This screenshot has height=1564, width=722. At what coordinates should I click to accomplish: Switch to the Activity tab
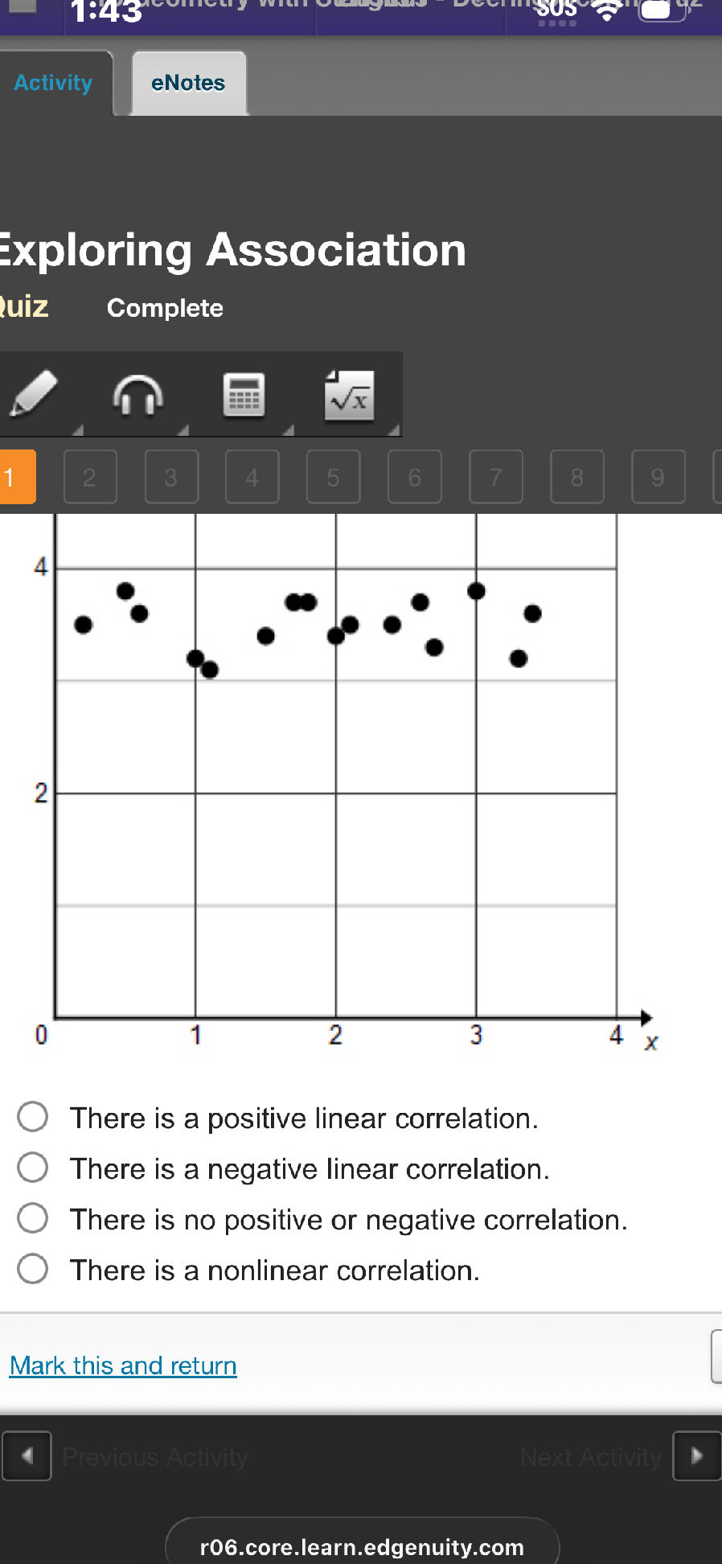(x=51, y=82)
